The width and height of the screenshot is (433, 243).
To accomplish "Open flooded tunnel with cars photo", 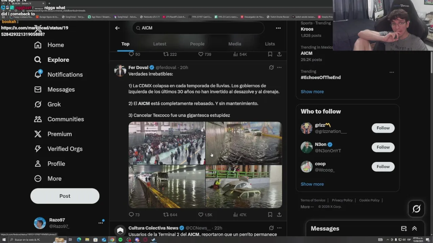I will pos(244,143).
